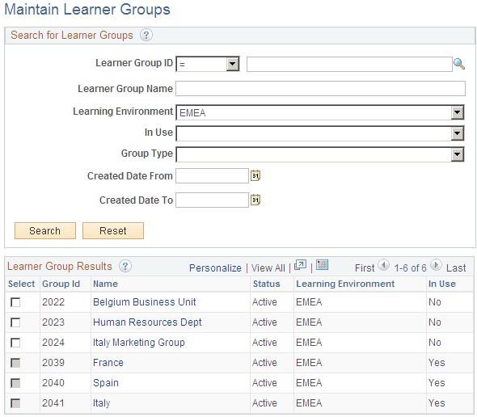Sort by Learning Environment column header
Screen dimensions: 477x417
(x=345, y=284)
